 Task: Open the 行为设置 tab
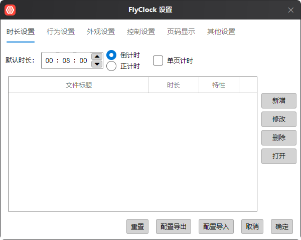coord(61,31)
